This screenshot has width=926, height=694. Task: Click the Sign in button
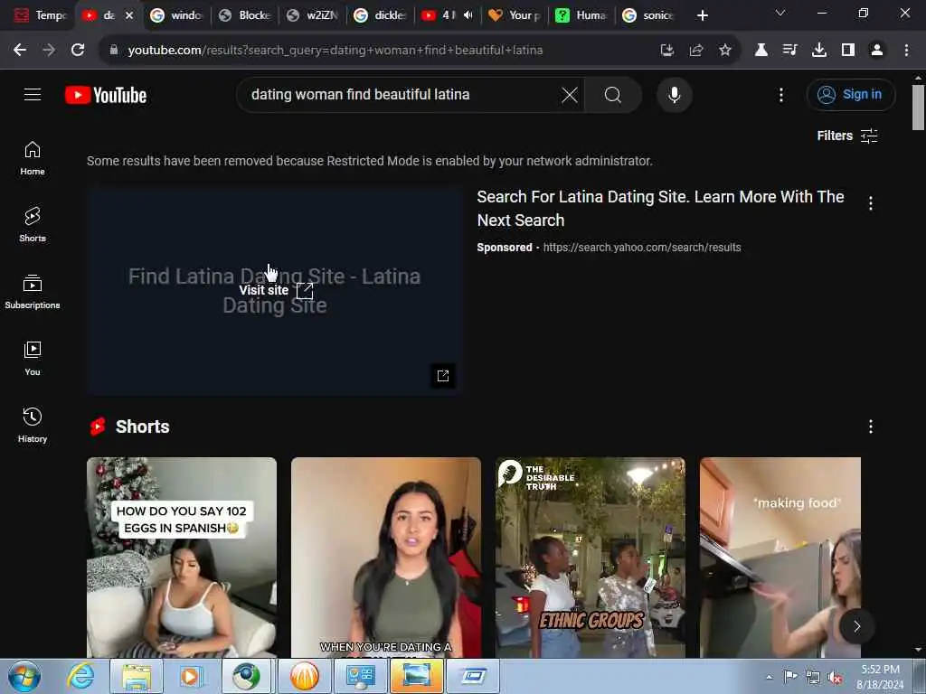point(850,94)
